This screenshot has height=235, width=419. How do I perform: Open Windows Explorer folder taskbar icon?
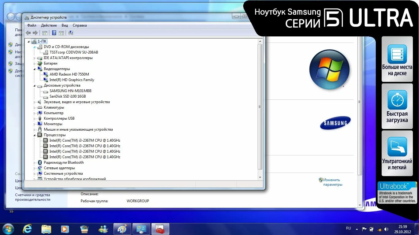pos(46,229)
